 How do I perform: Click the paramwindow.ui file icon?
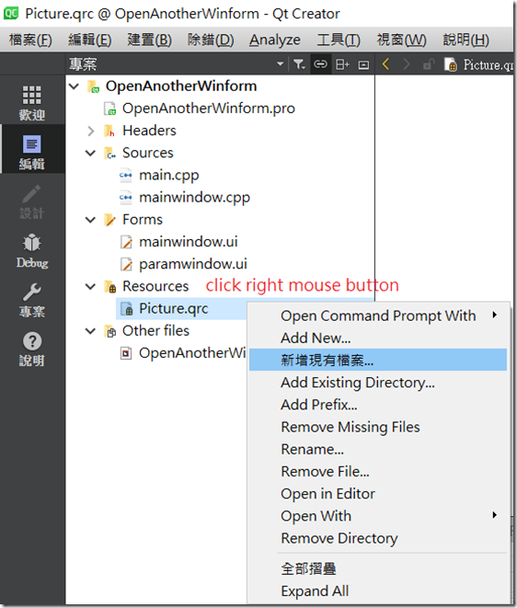[126, 264]
